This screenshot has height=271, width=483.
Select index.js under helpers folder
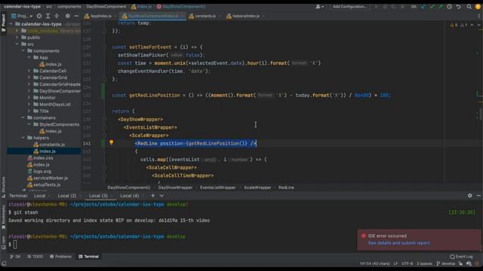pos(45,151)
